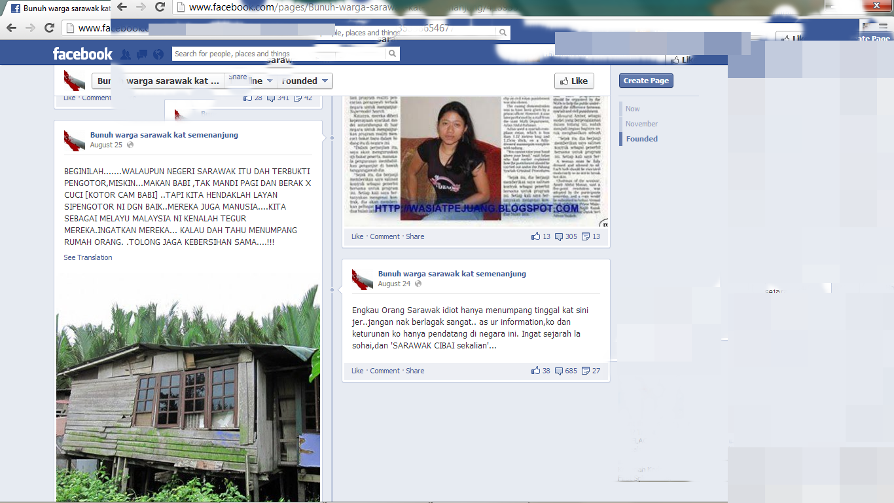Jump to Founded in the timeline navigator
Screen dimensions: 894x503
coord(642,139)
